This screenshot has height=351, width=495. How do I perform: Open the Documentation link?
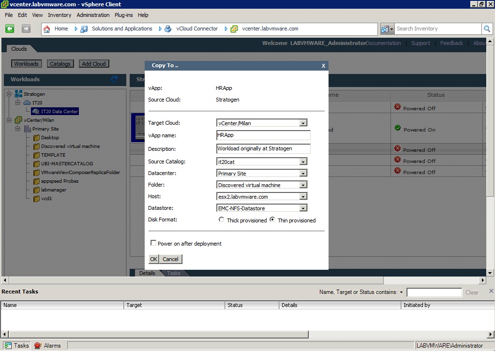click(383, 43)
